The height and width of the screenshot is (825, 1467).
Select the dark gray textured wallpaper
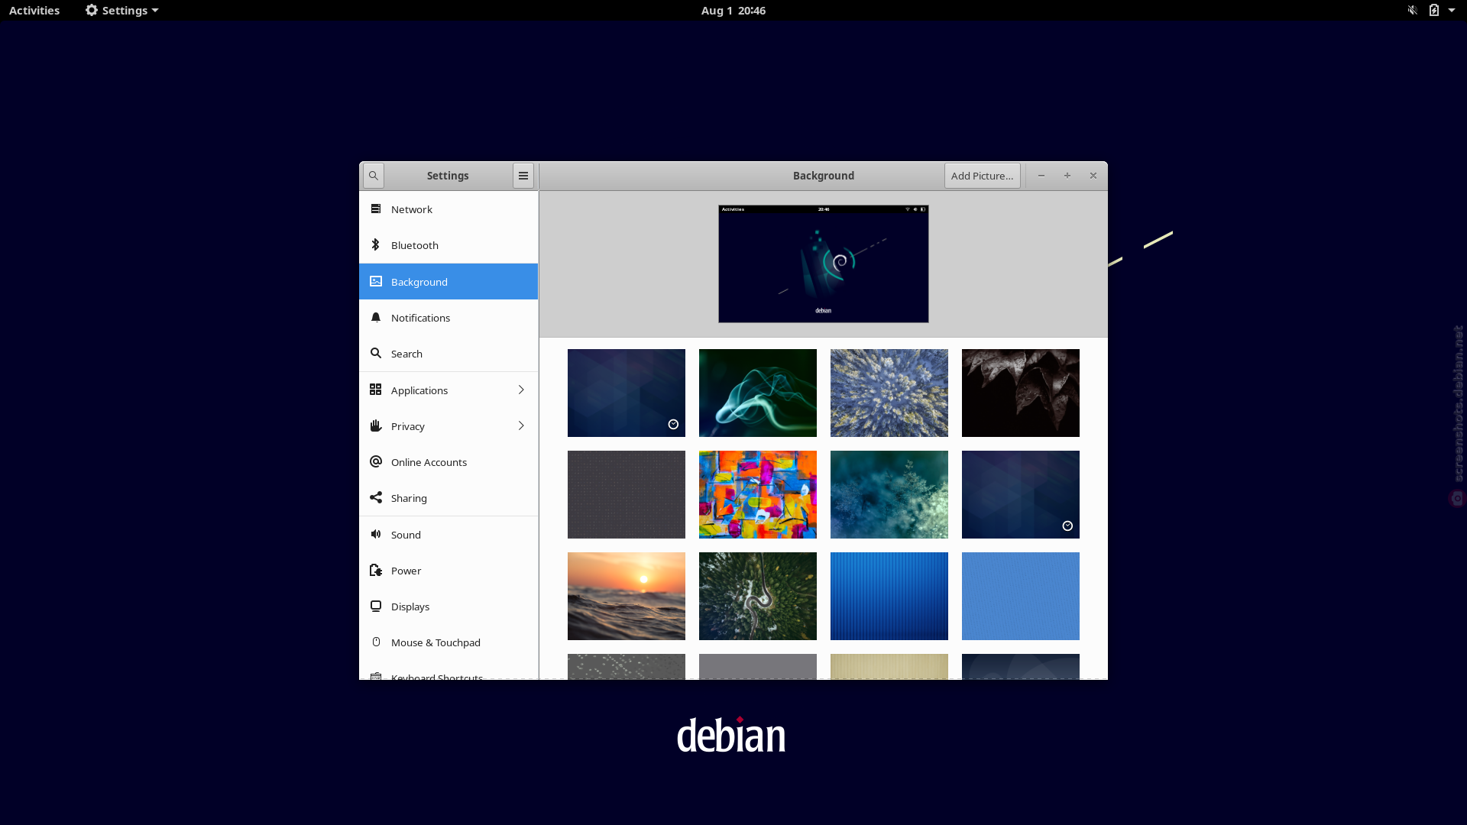click(x=627, y=494)
